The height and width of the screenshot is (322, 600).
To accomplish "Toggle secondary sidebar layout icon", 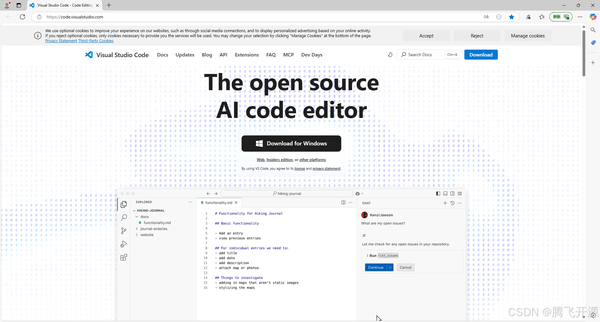I will click(452, 193).
